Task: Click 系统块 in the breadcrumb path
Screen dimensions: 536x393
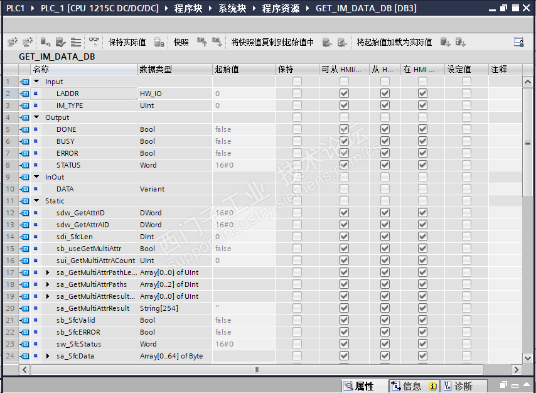Action: pyautogui.click(x=232, y=8)
